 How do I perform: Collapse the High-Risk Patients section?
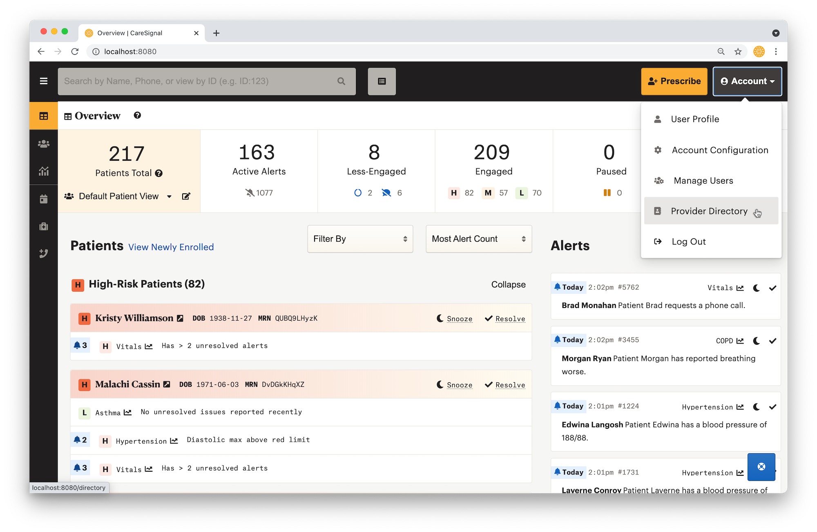(508, 284)
